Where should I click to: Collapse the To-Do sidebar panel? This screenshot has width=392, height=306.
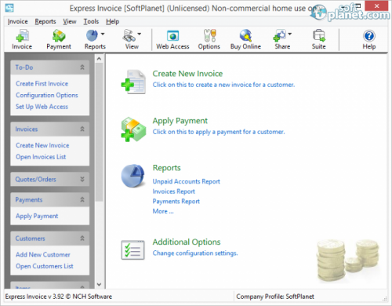pyautogui.click(x=82, y=67)
